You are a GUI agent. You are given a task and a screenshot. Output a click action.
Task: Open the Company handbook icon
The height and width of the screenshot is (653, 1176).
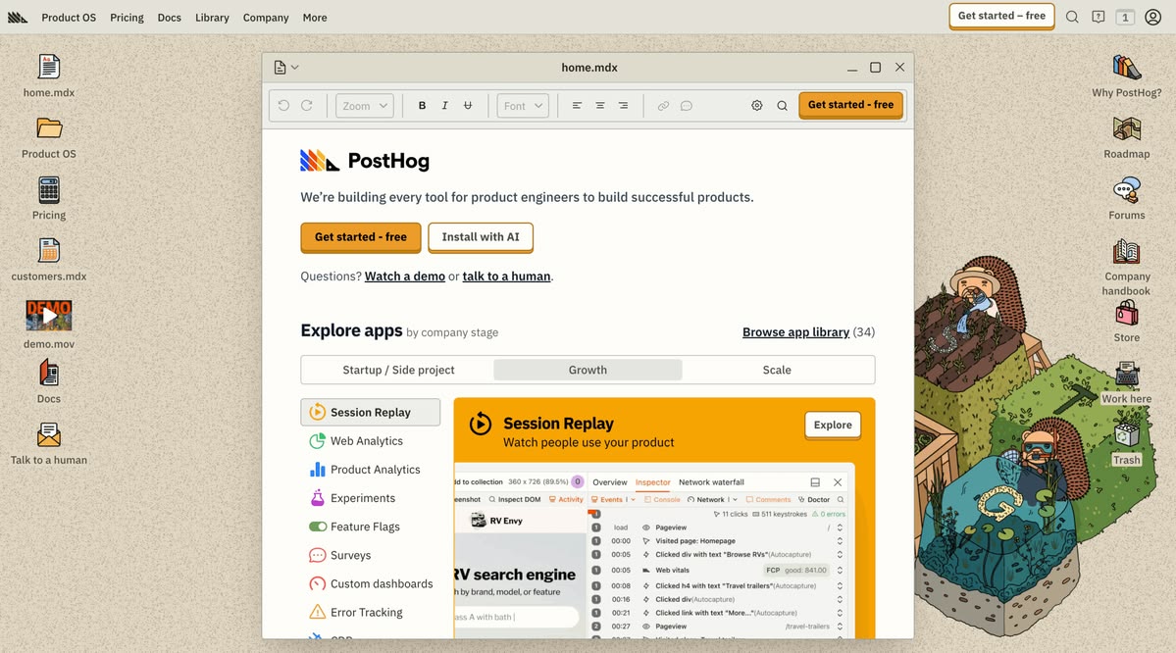pyautogui.click(x=1127, y=252)
